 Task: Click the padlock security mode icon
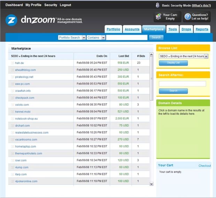click(x=157, y=5)
